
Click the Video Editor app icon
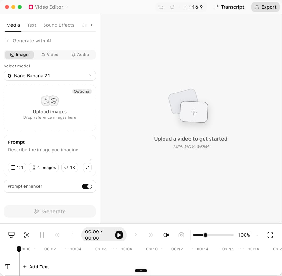pos(31,7)
